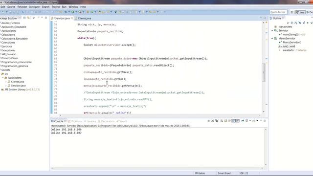Image resolution: width=313 pixels, height=176 pixels.
Task: Click the Hide Static Members icon in Outline
Action: (x=304, y=23)
